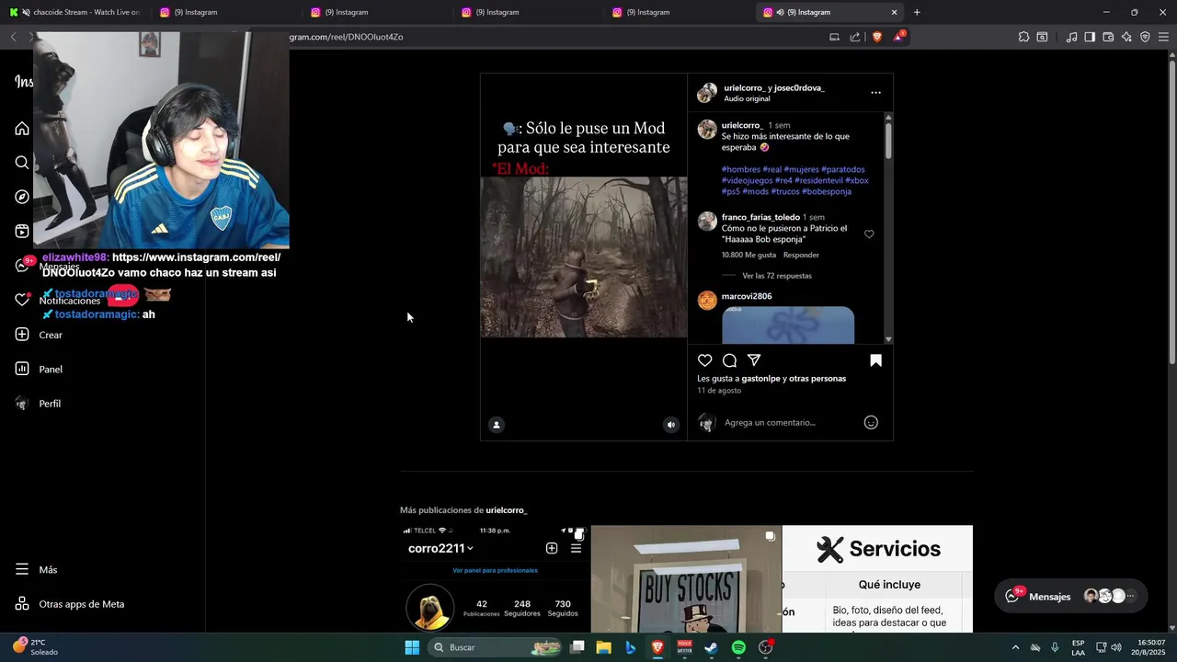Open Voicemeeter from the taskbar
This screenshot has width=1177, height=662.
tap(684, 647)
